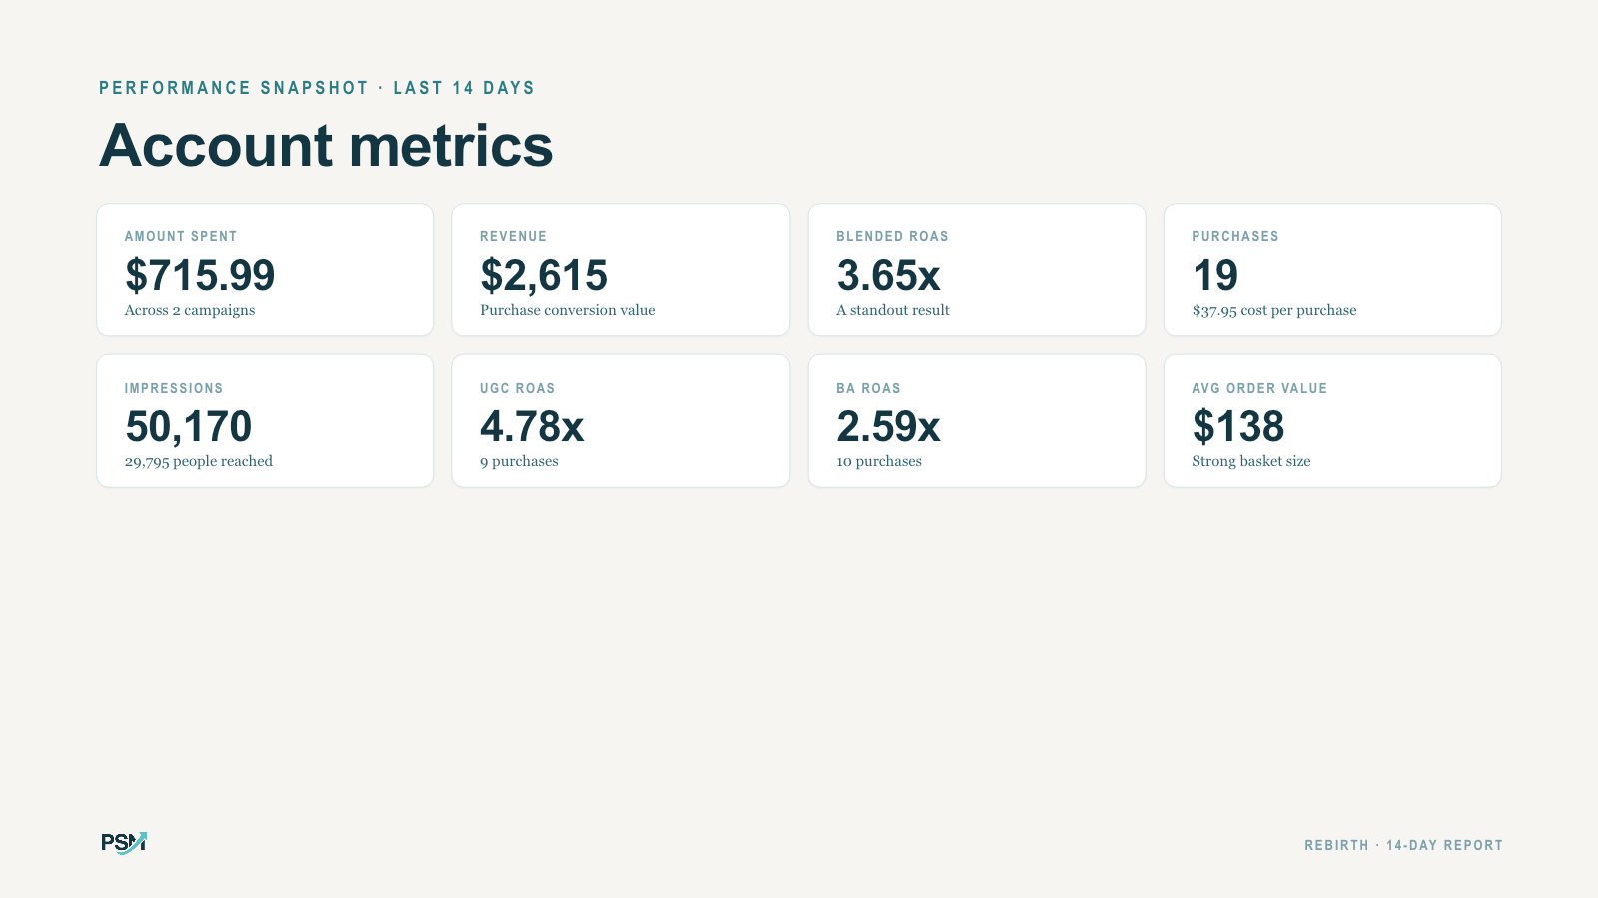This screenshot has height=898, width=1598.
Task: Click the Account metrics heading
Action: 326,145
